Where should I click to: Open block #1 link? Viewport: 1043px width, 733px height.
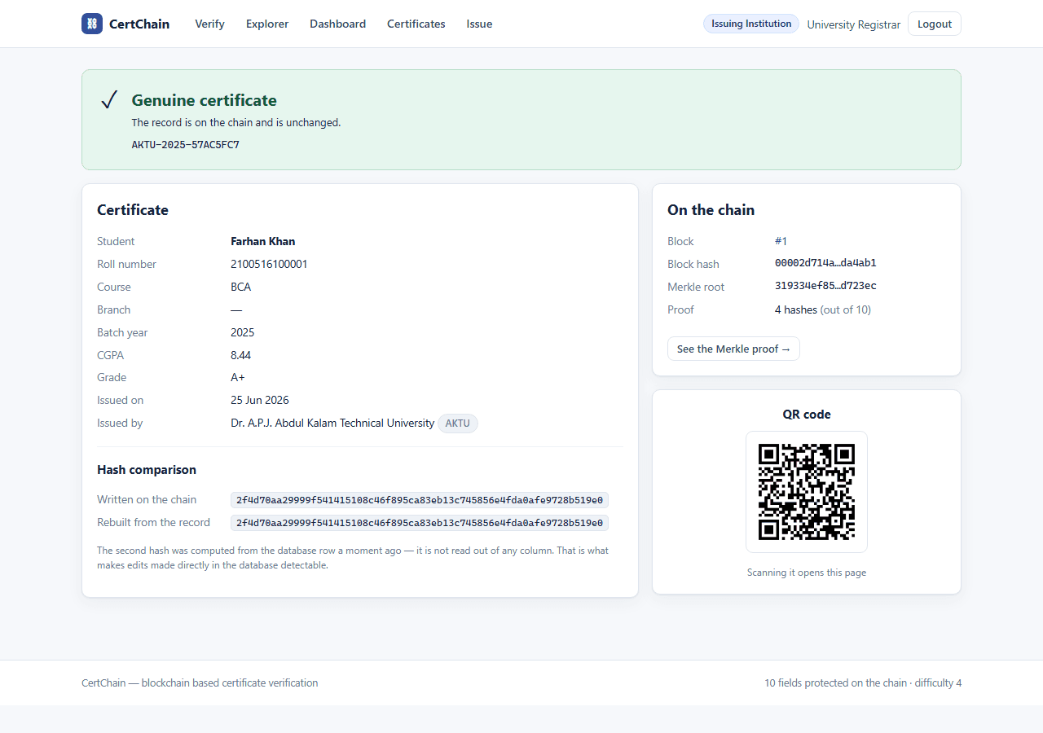[x=781, y=241]
